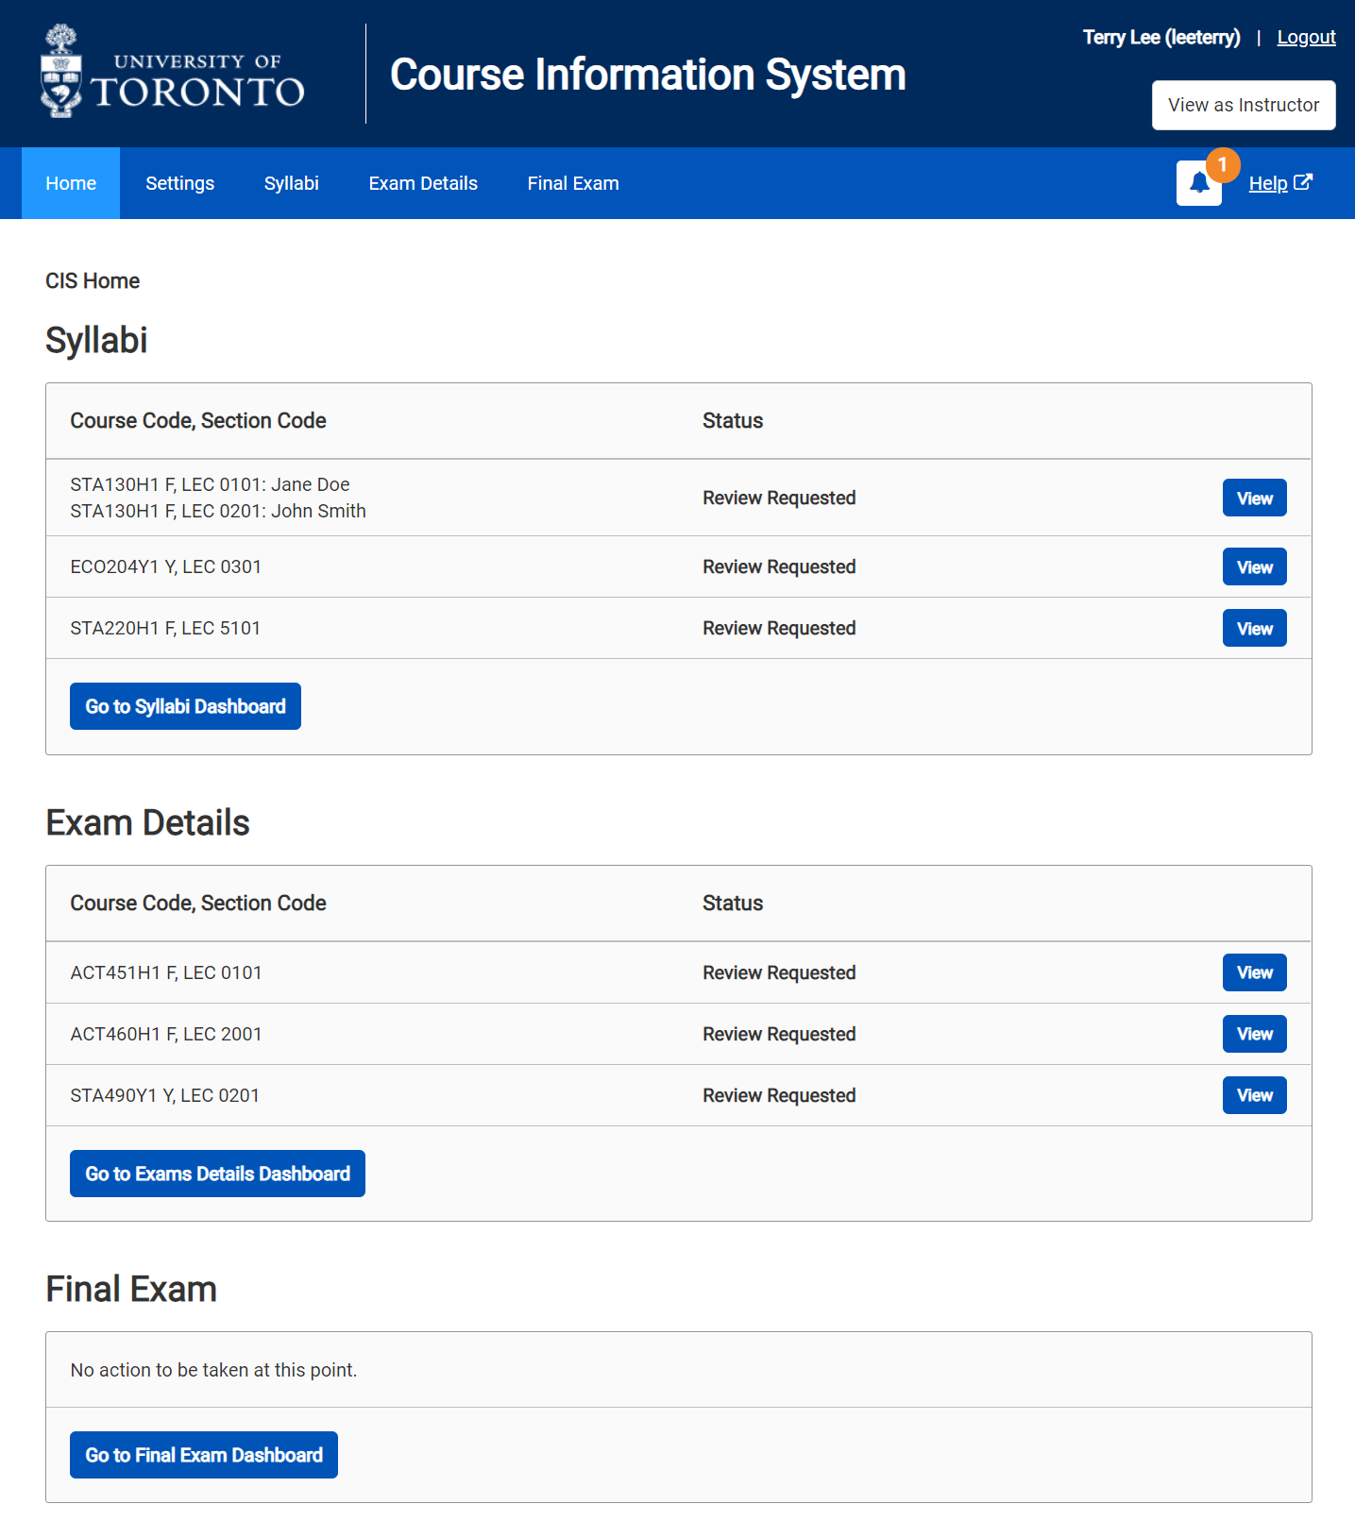
Task: View the STA130H1 F syllabus row
Action: [x=1254, y=498]
